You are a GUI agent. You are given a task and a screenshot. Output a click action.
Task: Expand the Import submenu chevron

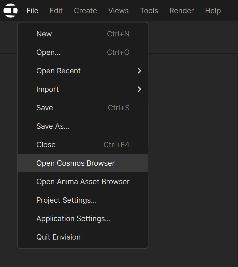coord(139,89)
